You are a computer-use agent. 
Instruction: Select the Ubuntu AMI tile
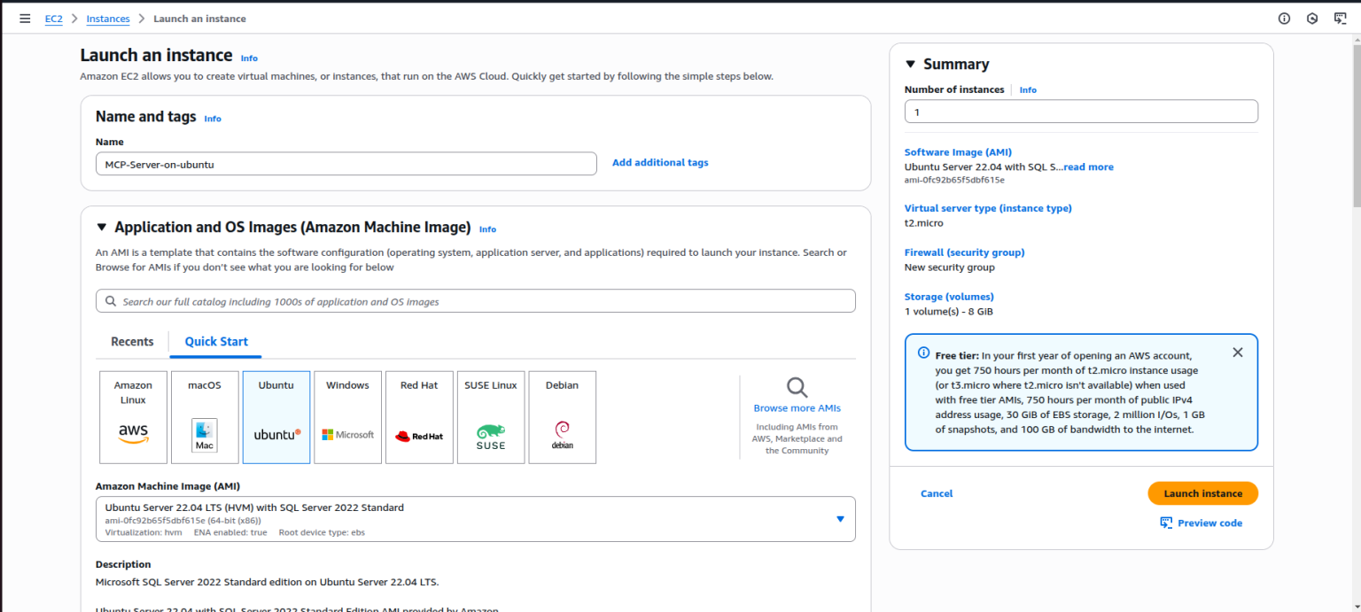pos(276,416)
